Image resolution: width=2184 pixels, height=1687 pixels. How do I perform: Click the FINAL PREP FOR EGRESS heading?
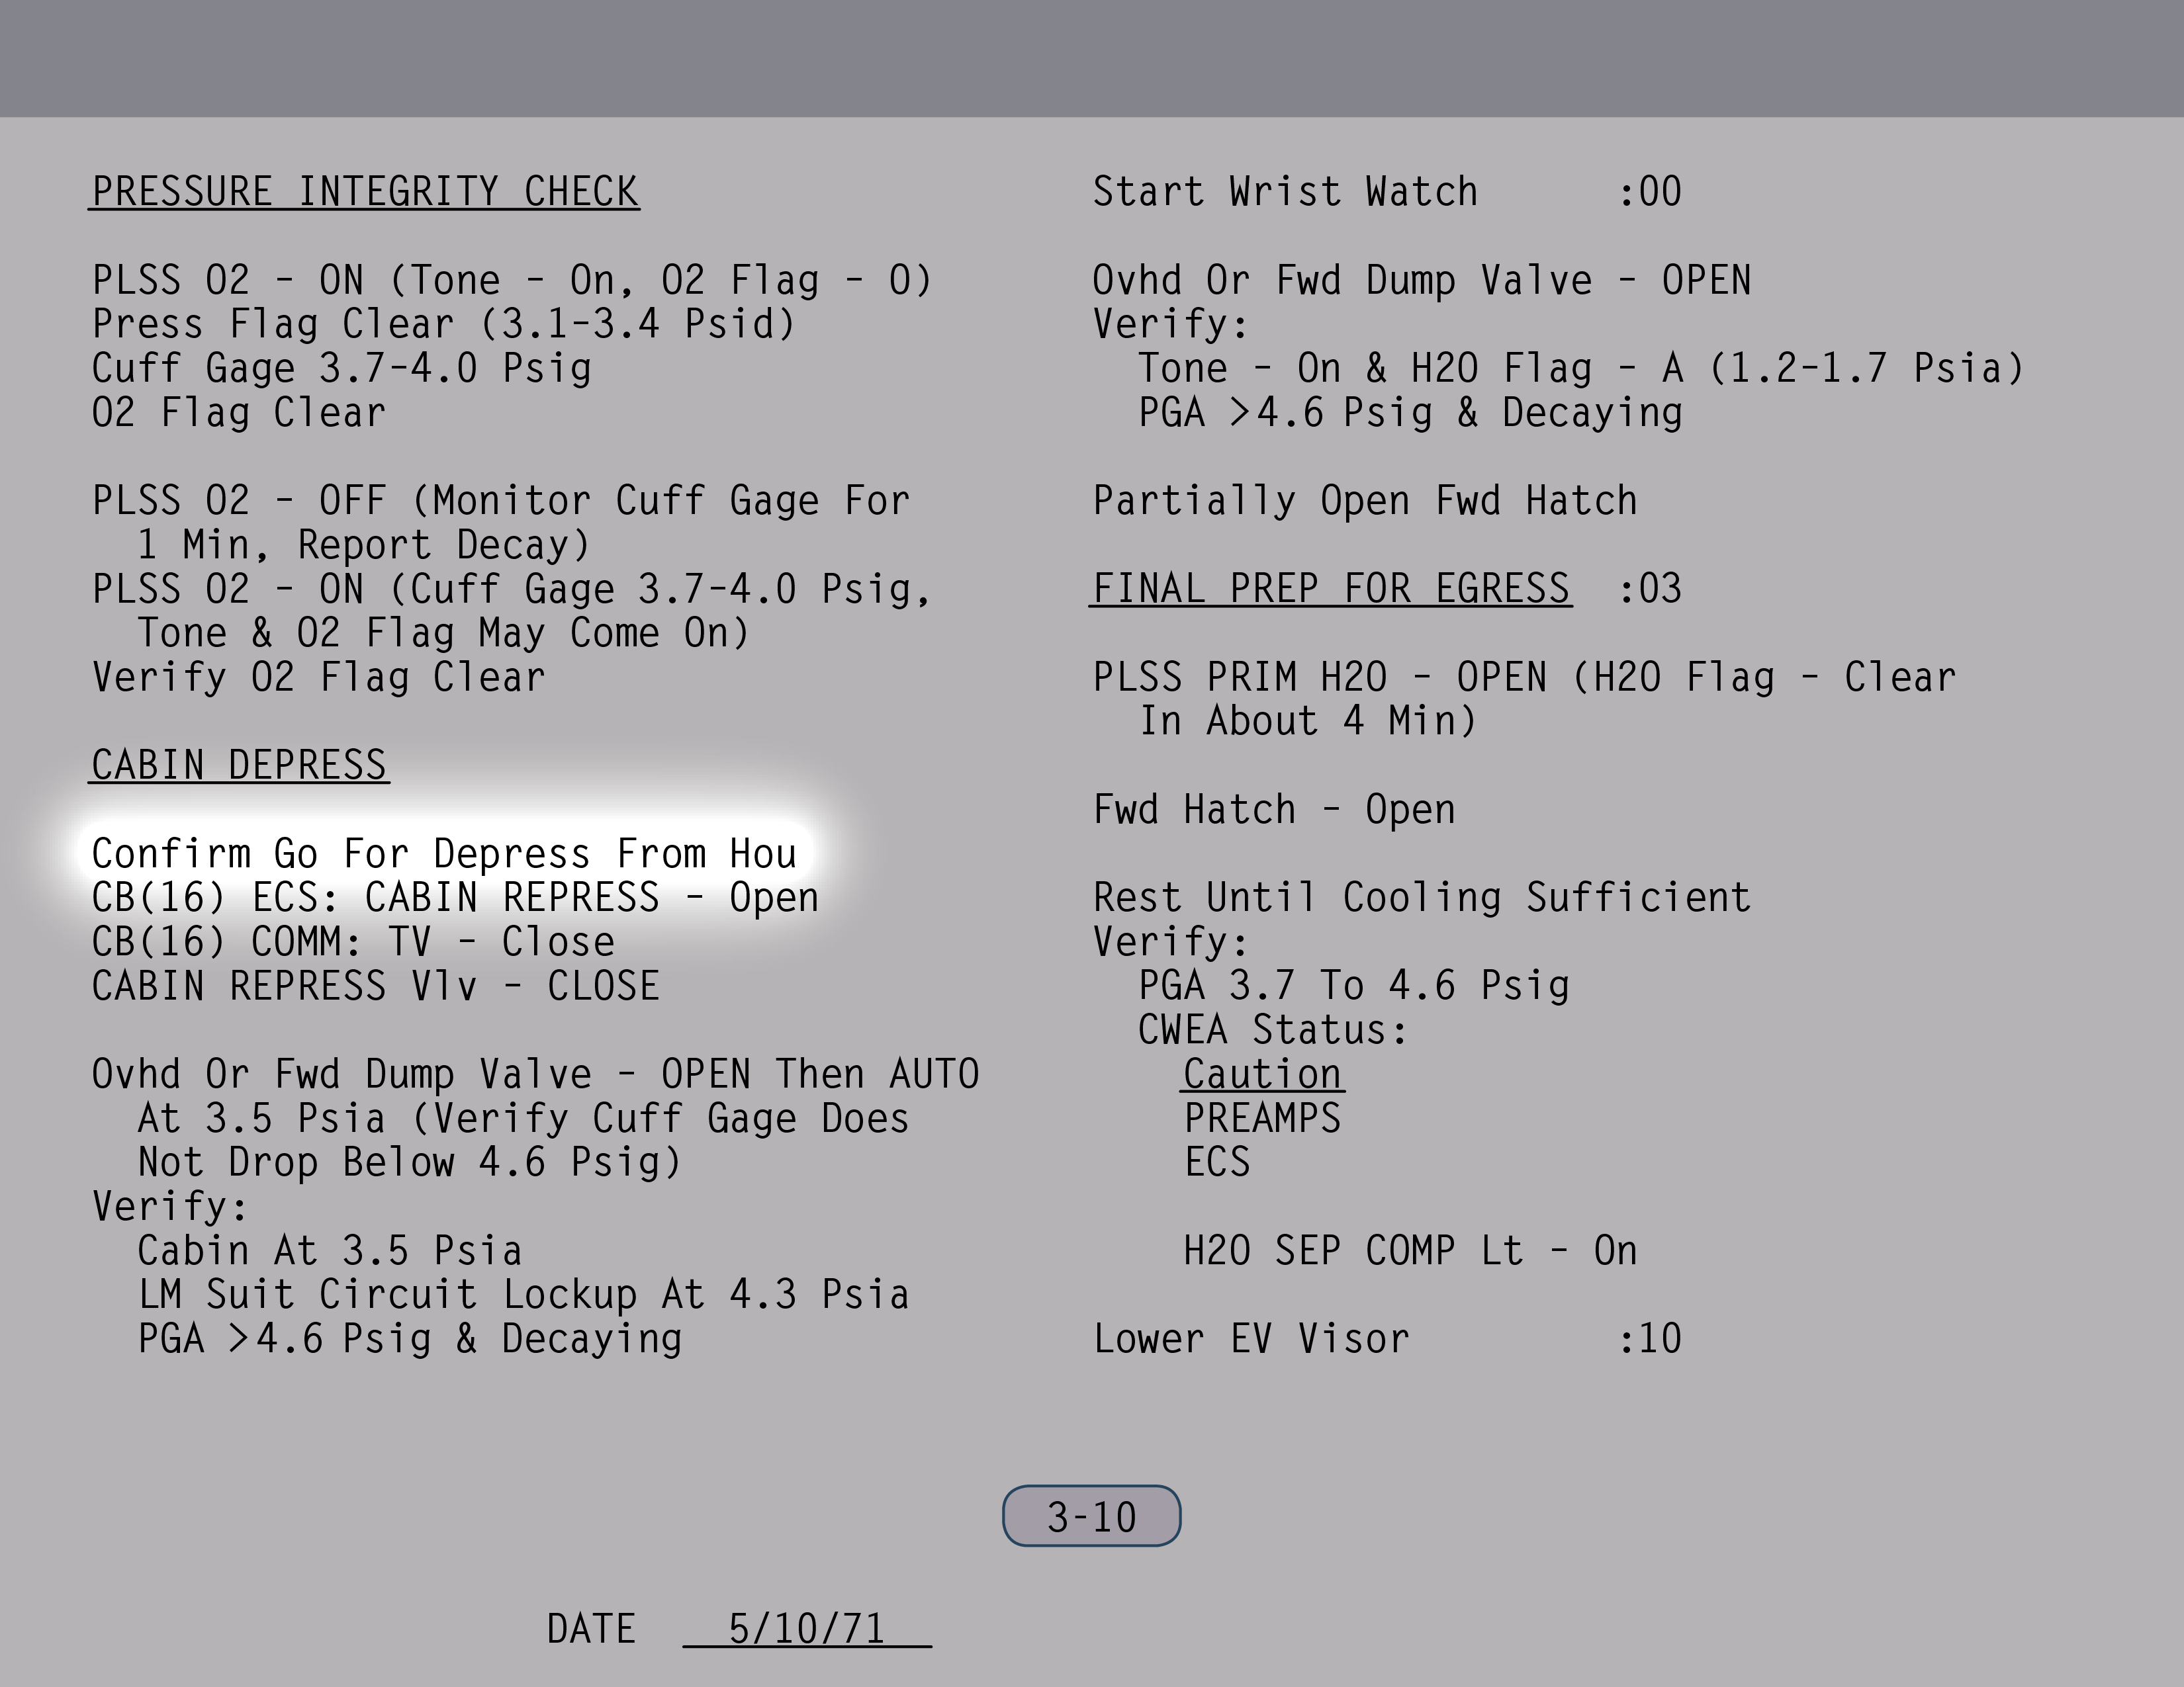click(x=1330, y=589)
